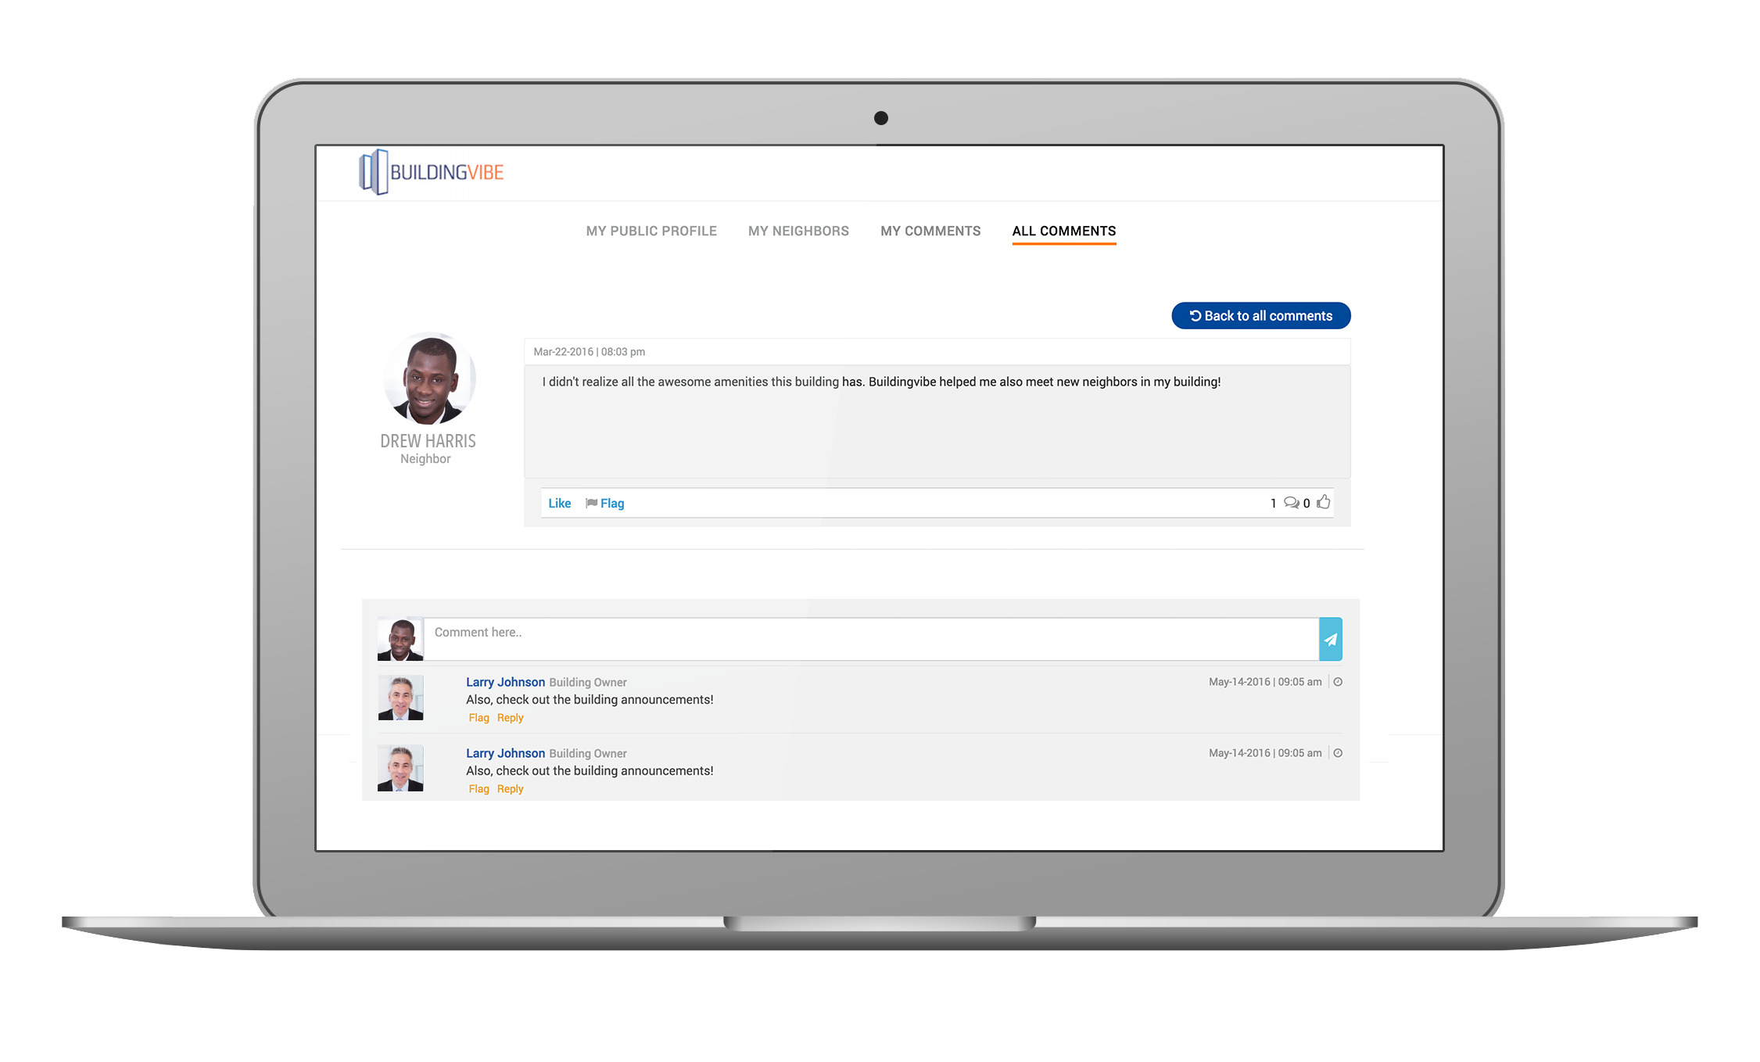This screenshot has width=1760, height=1062.
Task: Like Drew Harris's post
Action: click(559, 503)
